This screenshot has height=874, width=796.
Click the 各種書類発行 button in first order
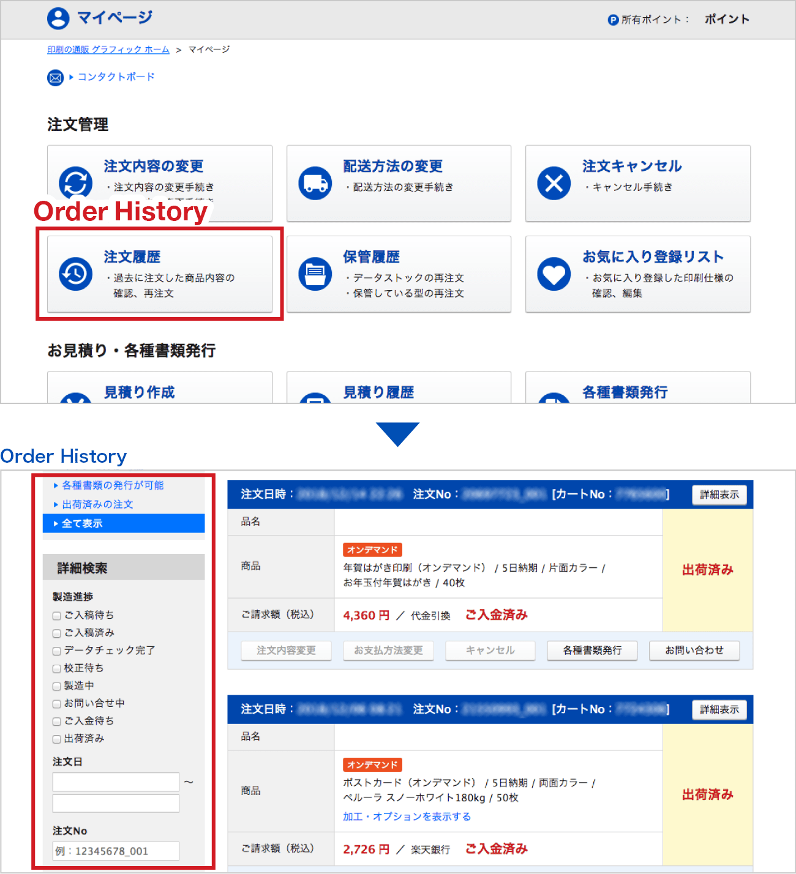591,650
